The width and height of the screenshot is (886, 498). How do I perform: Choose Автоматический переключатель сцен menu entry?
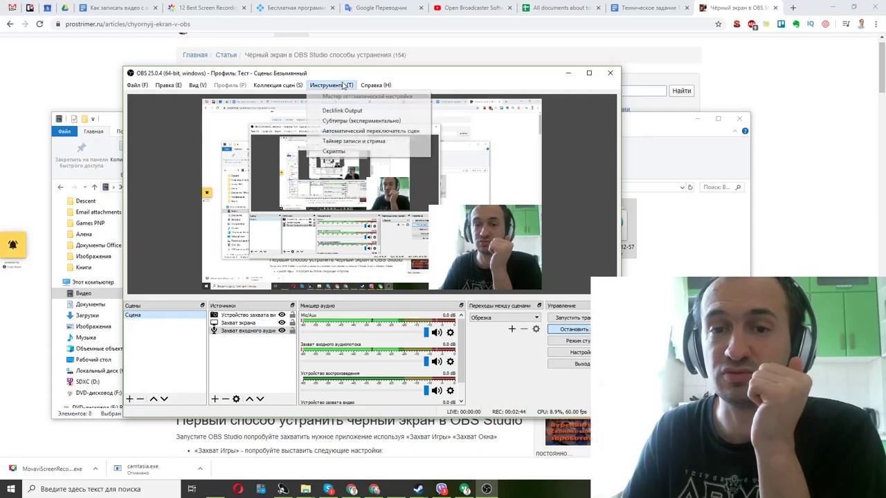(x=370, y=131)
